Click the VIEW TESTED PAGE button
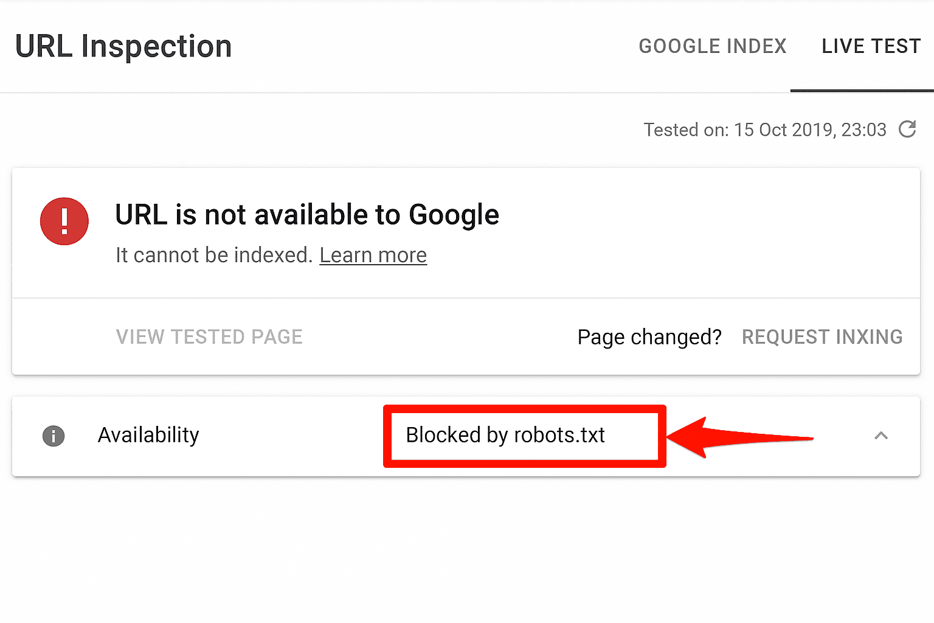Viewport: 934px width, 623px height. pos(209,337)
